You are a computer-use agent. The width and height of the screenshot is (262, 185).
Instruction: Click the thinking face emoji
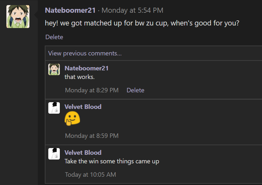tap(72, 118)
